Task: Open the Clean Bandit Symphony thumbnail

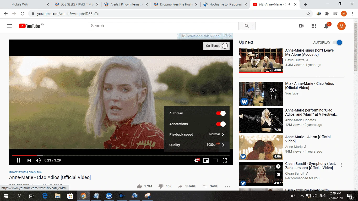Action: pyautogui.click(x=261, y=174)
